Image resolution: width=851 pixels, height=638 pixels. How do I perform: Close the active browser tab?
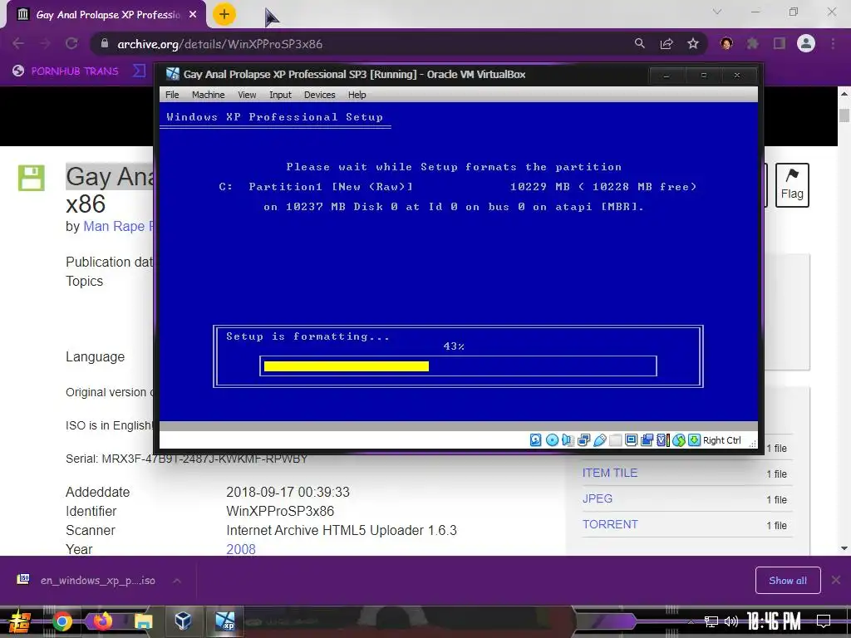pyautogui.click(x=193, y=15)
